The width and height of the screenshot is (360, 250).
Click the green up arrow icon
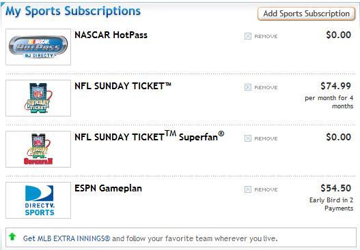(x=12, y=236)
